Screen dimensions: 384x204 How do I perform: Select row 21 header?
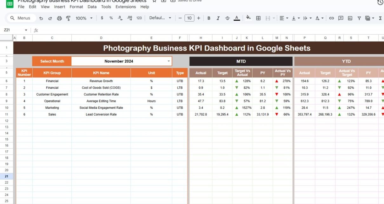(x=7, y=176)
